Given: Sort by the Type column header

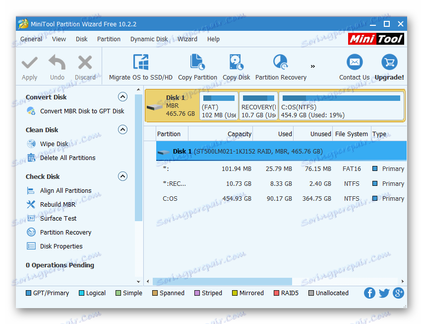Looking at the screenshot, I should coord(389,134).
